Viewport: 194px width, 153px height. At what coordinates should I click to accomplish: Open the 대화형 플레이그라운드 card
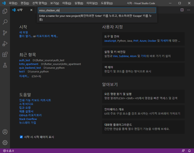(x=143, y=127)
